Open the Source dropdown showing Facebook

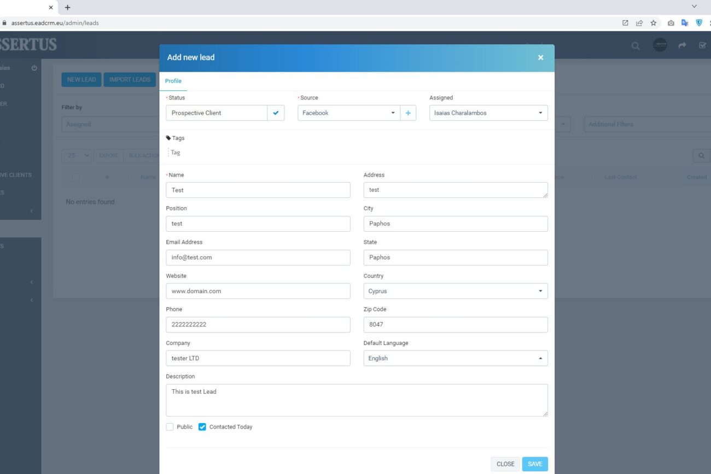(348, 113)
